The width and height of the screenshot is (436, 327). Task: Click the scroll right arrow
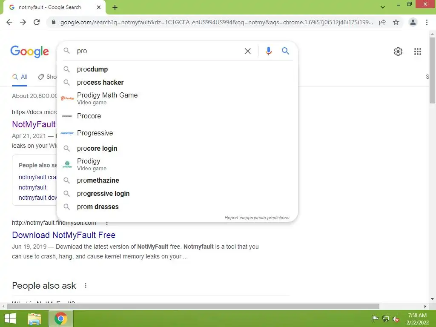(425, 307)
